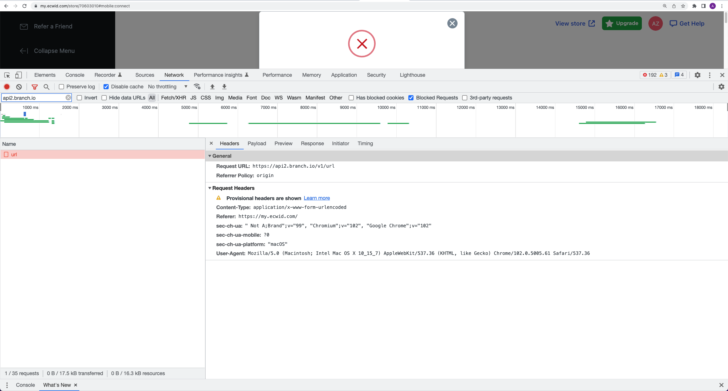Collapse the General section disclosure triangle
The image size is (728, 391).
210,156
